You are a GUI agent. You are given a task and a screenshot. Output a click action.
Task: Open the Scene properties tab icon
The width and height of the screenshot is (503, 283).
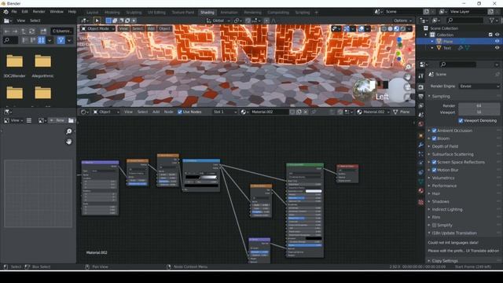[x=421, y=115]
